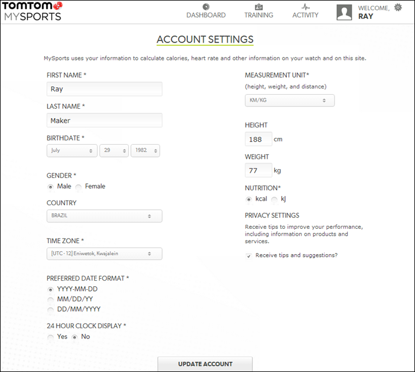This screenshot has height=372, width=415.
Task: Open the birth month dropdown showing July
Action: pos(72,151)
